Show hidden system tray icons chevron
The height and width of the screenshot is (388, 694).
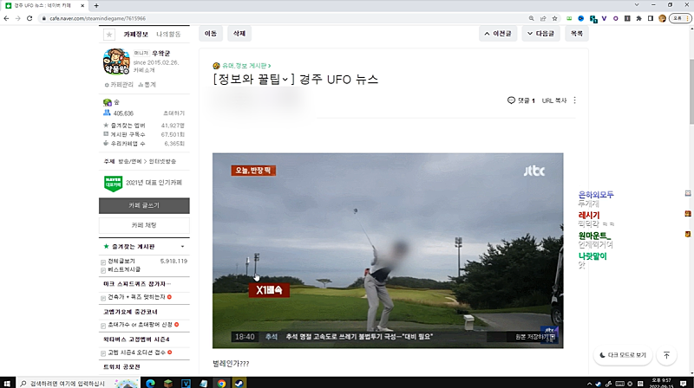tap(589, 384)
